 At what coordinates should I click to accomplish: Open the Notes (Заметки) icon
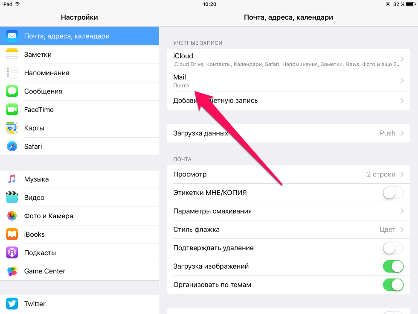point(12,55)
